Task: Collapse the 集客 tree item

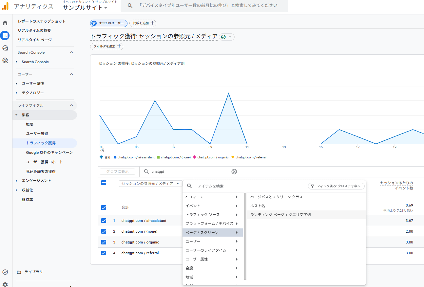Action: pos(17,115)
